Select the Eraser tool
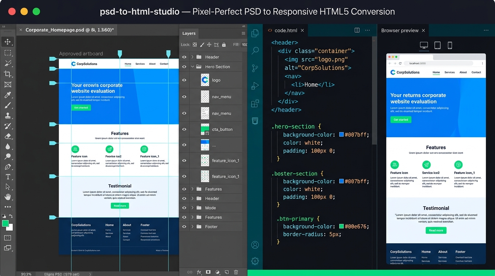Image resolution: width=495 pixels, height=276 pixels. click(x=8, y=136)
